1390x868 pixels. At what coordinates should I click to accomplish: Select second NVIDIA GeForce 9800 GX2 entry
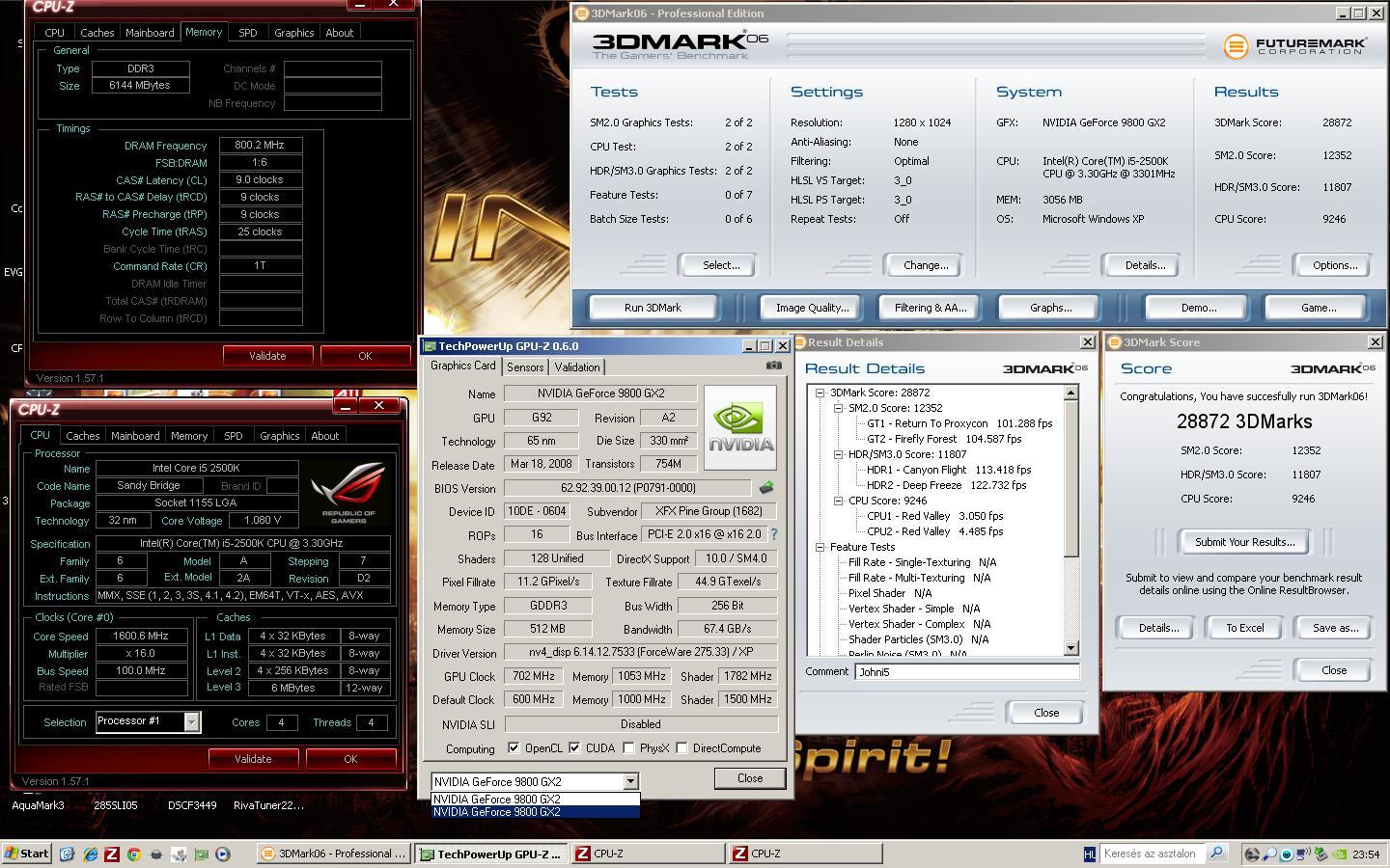[x=535, y=812]
